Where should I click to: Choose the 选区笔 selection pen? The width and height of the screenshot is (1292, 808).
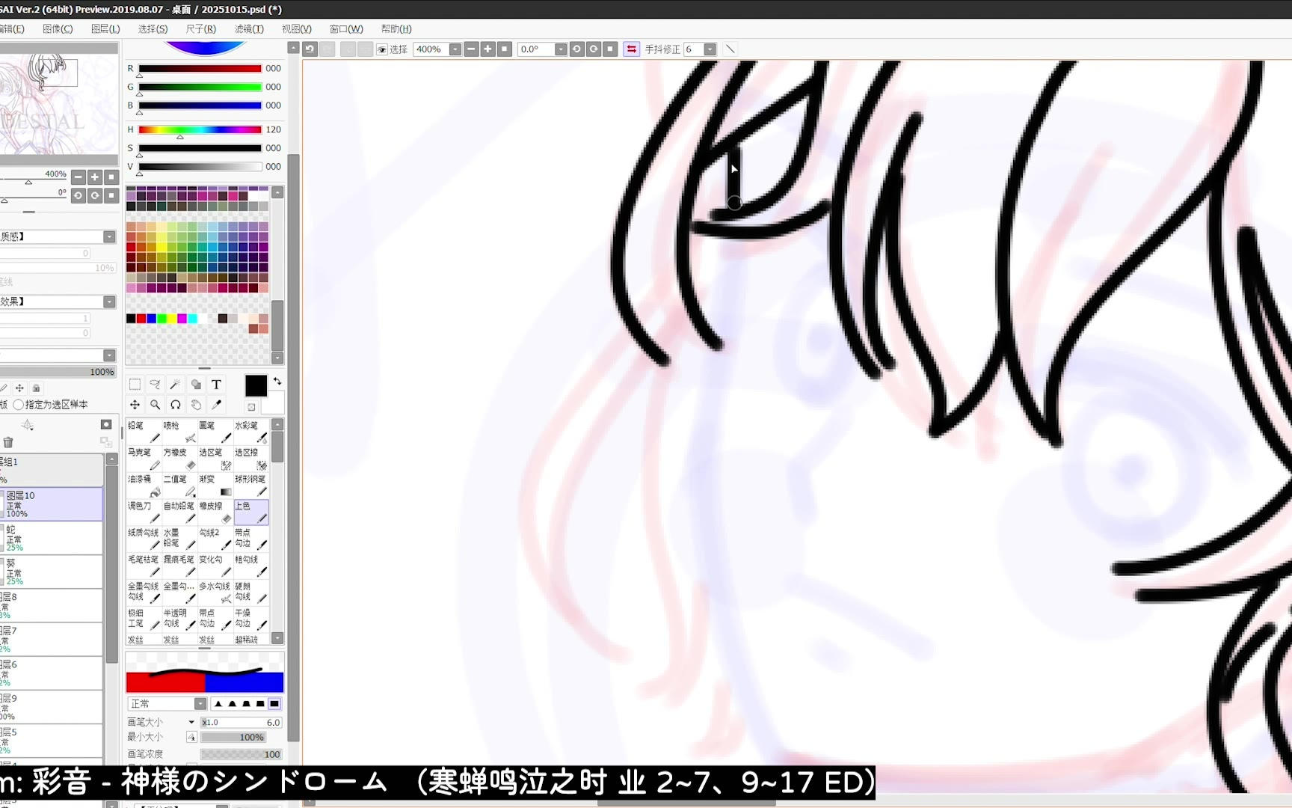coord(215,459)
